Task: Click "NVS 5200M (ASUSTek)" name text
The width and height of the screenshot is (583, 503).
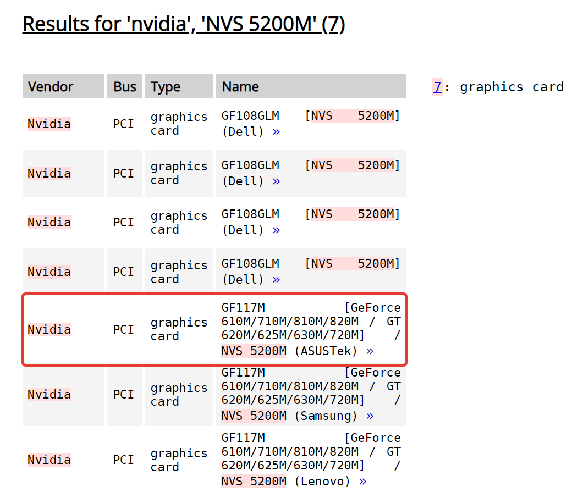Action: point(289,351)
